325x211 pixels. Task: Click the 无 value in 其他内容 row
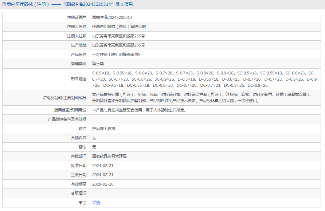(94, 138)
